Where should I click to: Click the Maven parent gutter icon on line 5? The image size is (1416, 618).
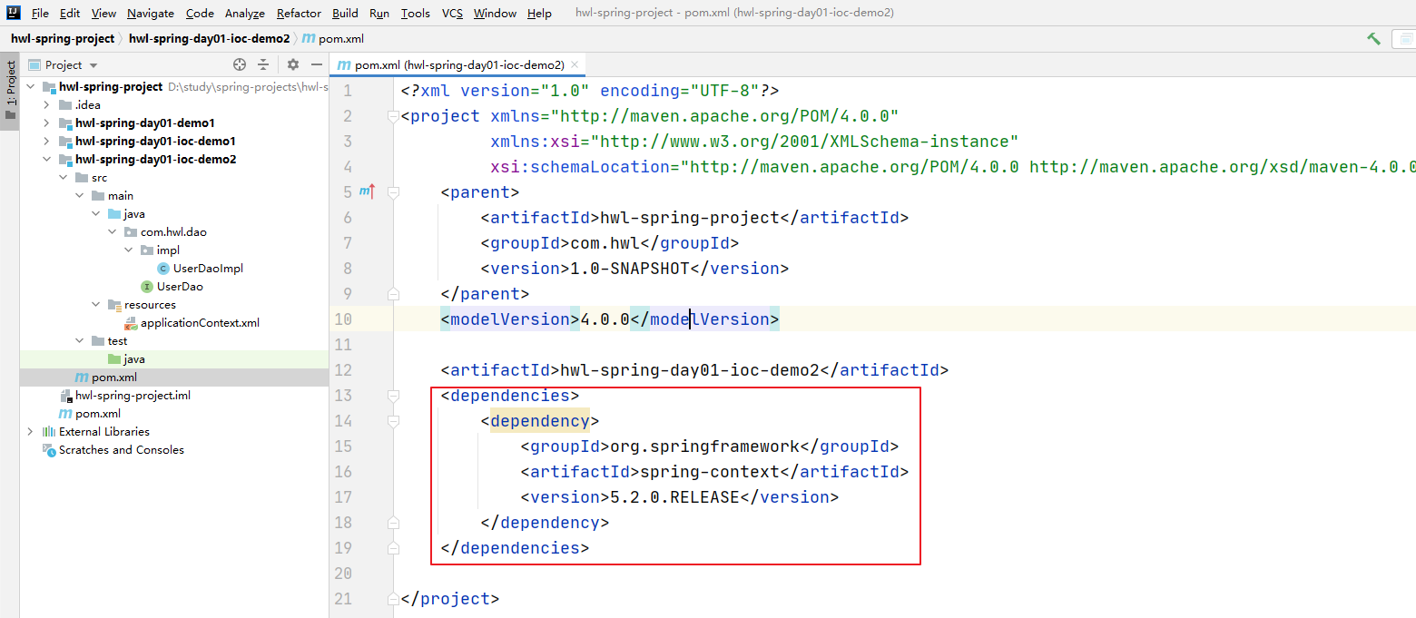tap(367, 191)
